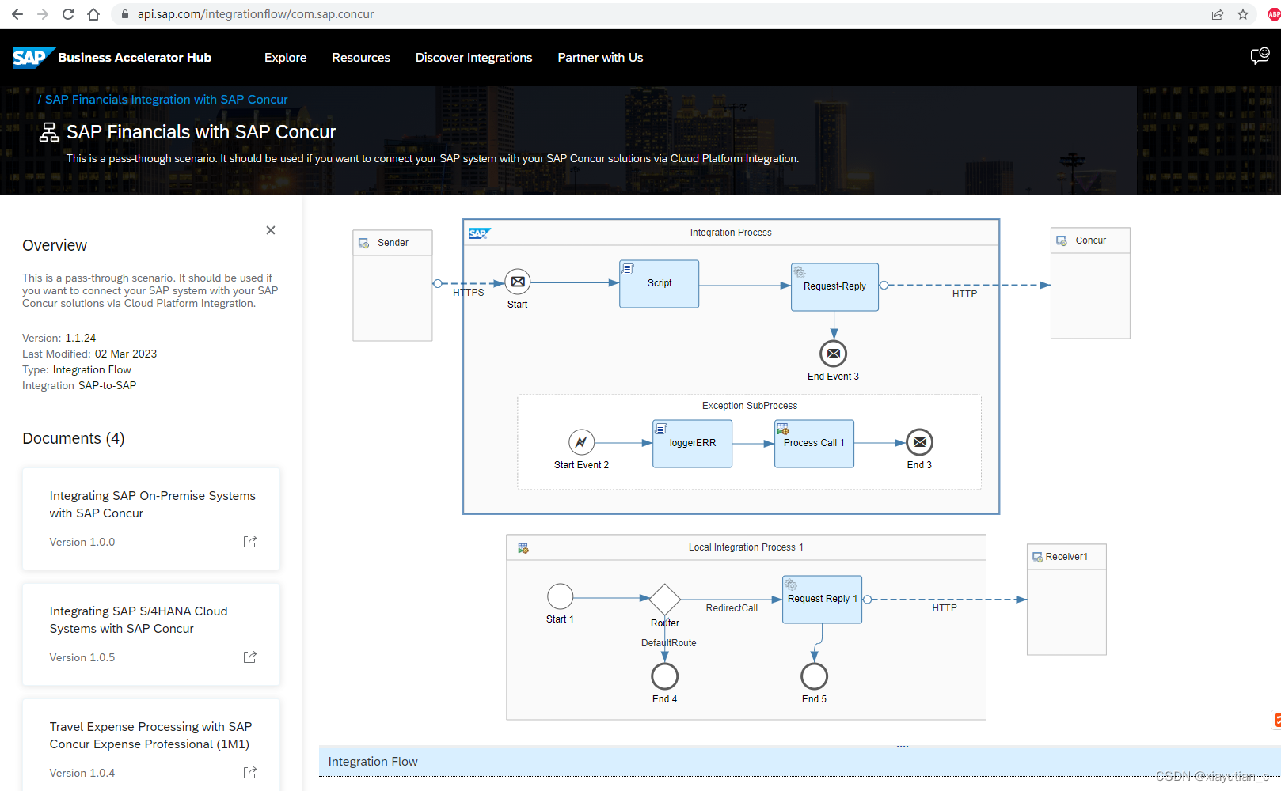Click the share page icon in address bar
The width and height of the screenshot is (1281, 791).
pos(1218,14)
